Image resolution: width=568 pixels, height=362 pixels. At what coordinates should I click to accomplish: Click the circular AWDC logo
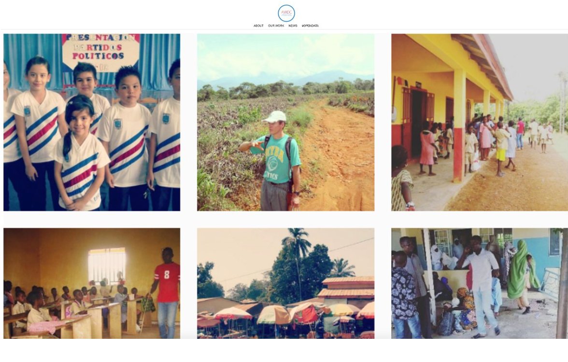point(286,14)
